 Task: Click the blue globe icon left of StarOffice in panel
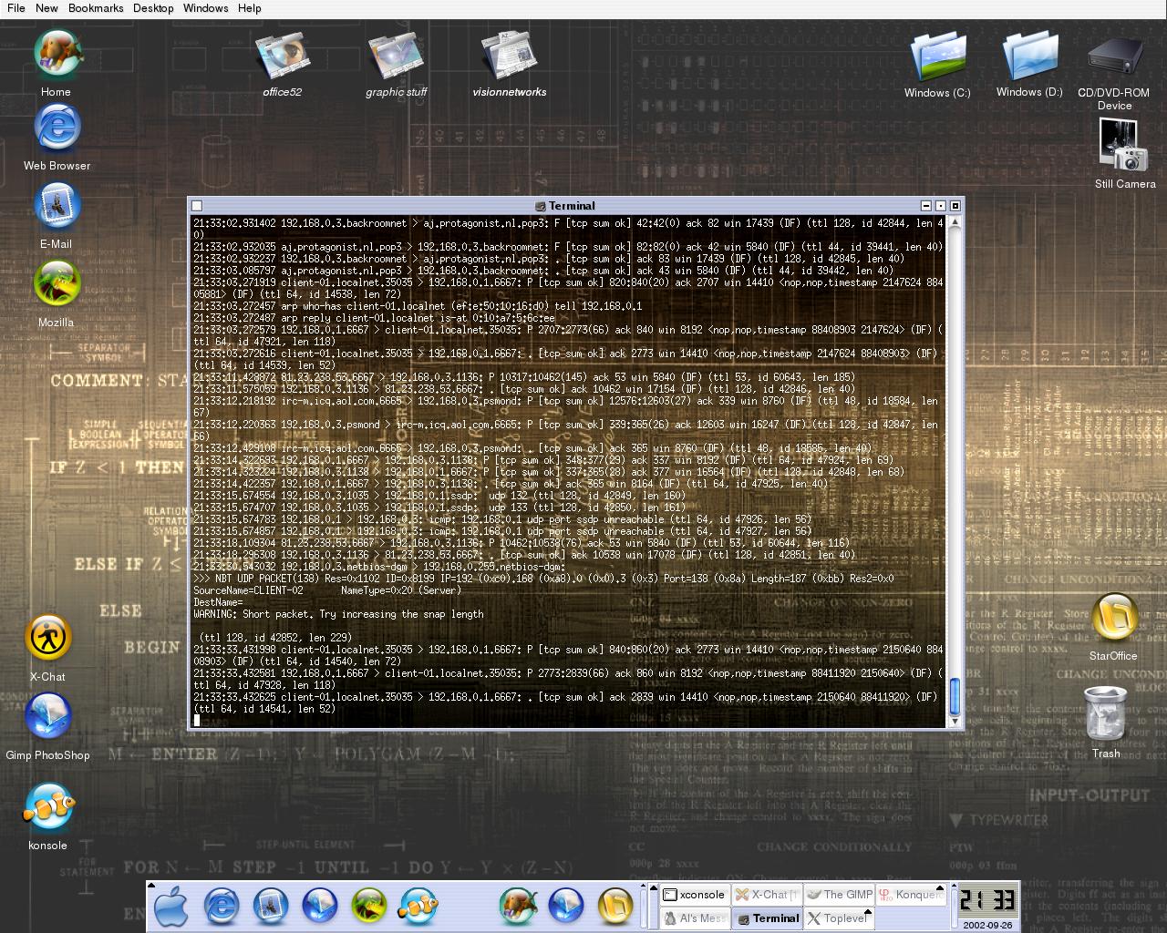[566, 907]
